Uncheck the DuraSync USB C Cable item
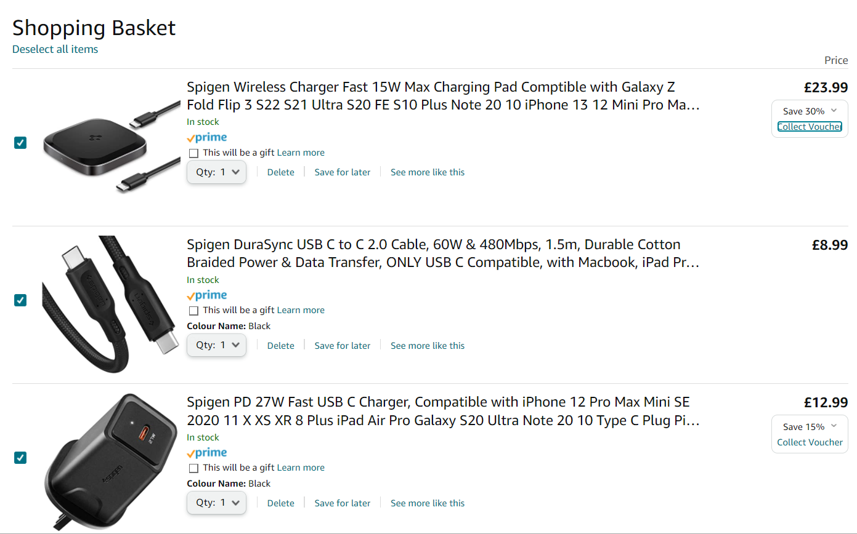857x534 pixels. [x=20, y=300]
